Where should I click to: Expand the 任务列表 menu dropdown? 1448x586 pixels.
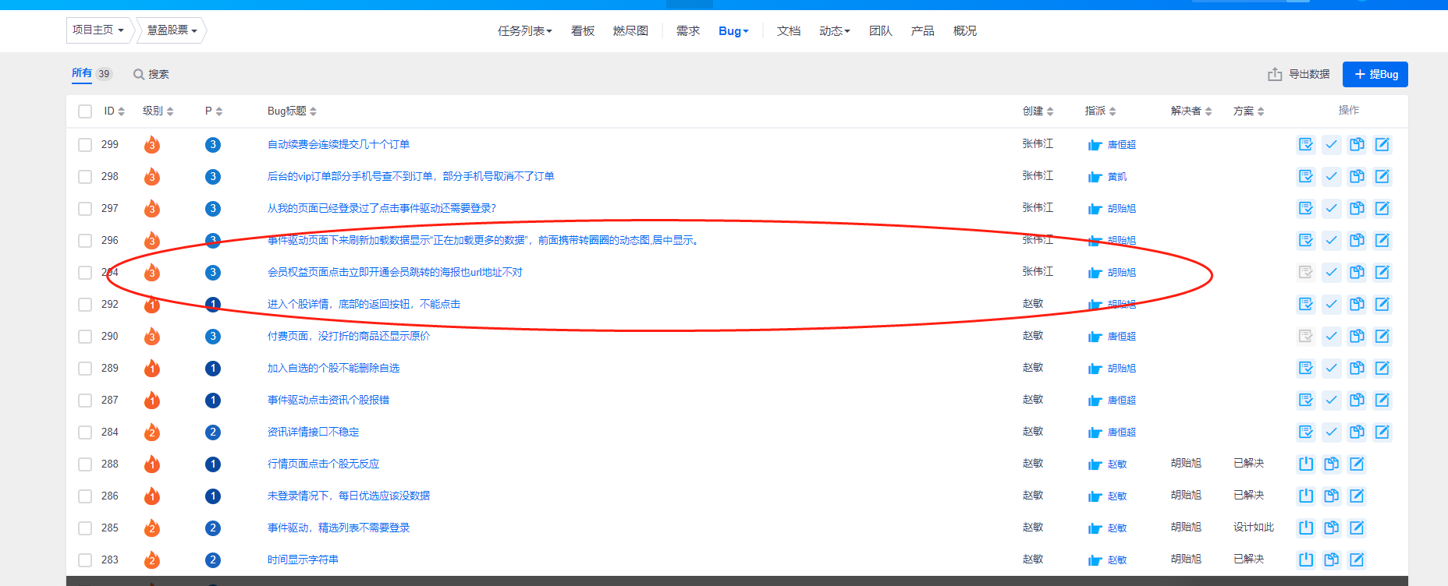pyautogui.click(x=524, y=31)
